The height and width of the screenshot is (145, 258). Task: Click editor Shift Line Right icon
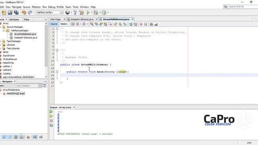click(135, 24)
